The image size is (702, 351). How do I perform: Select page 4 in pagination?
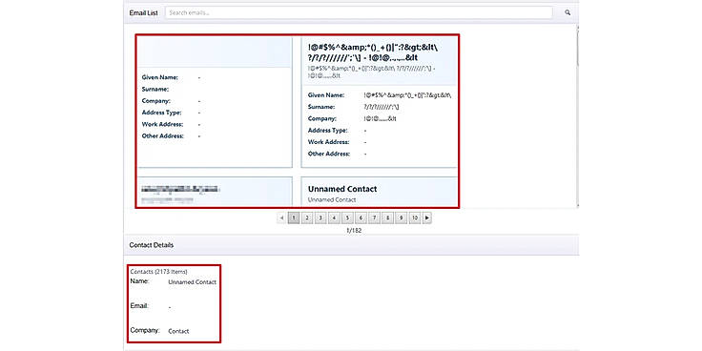(x=334, y=218)
